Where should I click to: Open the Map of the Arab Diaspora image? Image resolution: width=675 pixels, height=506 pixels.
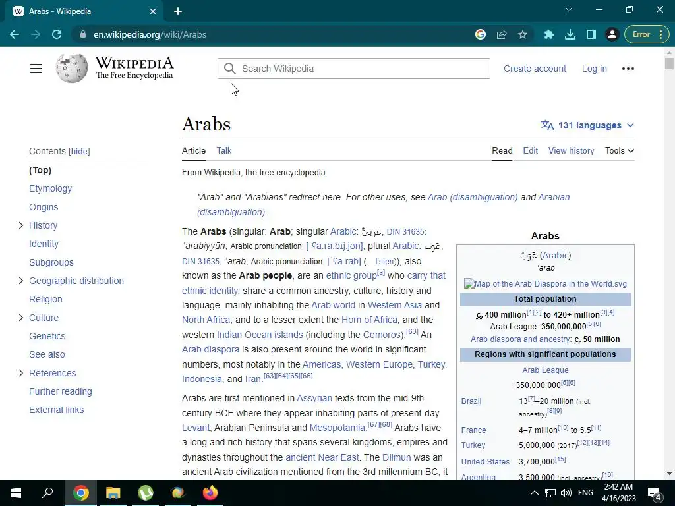click(x=545, y=283)
